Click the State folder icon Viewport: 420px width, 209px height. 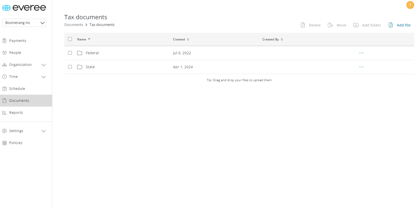point(80,67)
